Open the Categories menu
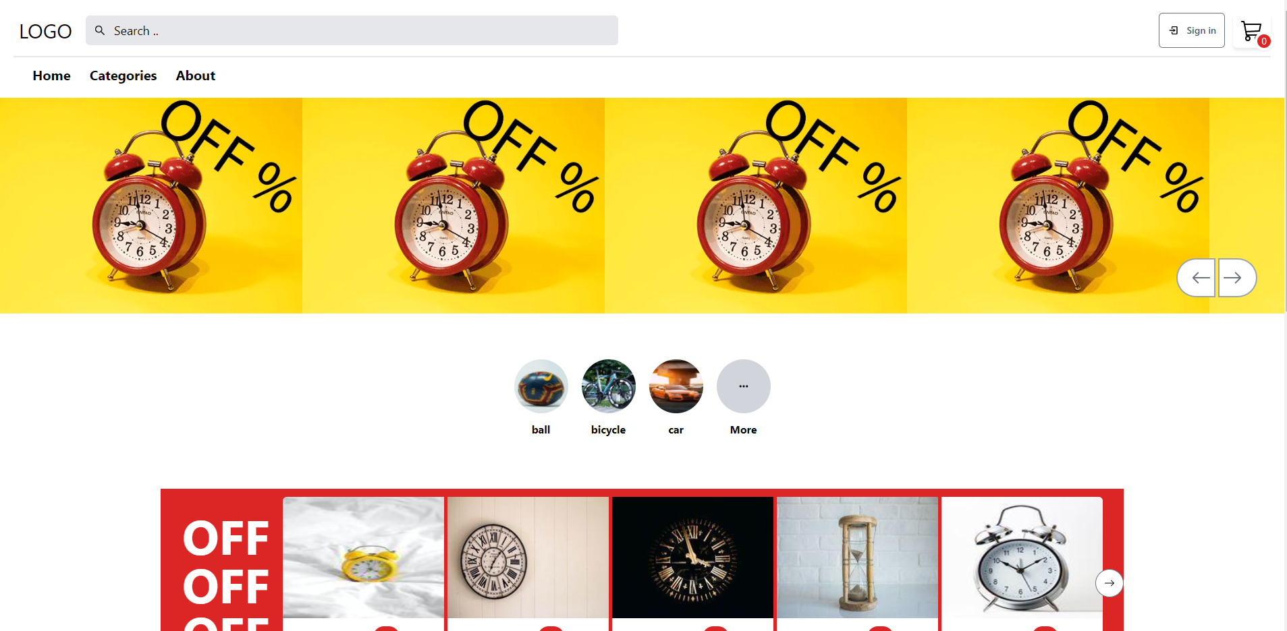Image resolution: width=1287 pixels, height=631 pixels. click(x=124, y=76)
